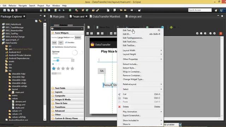Click the Quick Access search field
226x127 pixels.
[x=200, y=10]
